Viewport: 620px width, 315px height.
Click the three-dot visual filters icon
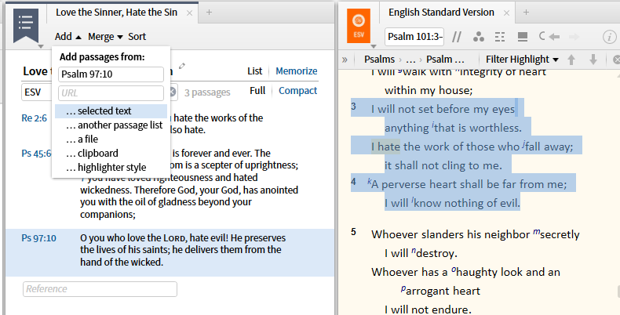point(479,37)
